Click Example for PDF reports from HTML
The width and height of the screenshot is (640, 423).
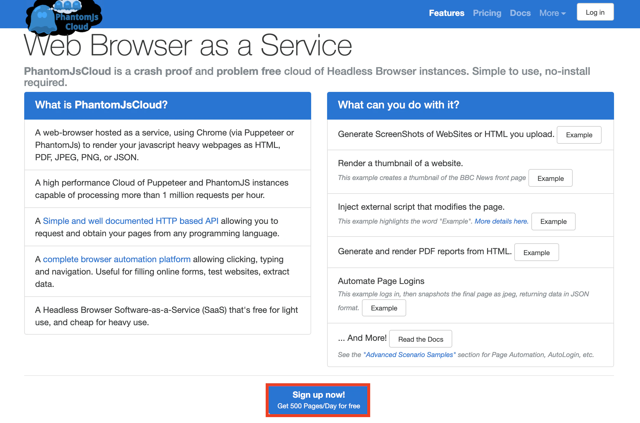536,252
